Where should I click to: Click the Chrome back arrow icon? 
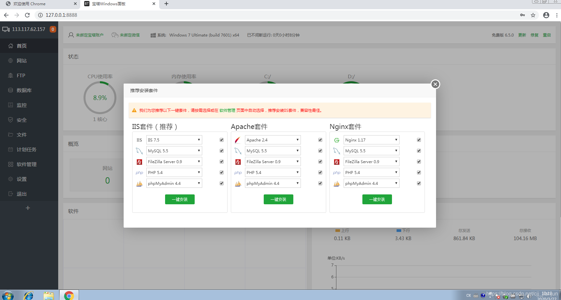click(6, 15)
